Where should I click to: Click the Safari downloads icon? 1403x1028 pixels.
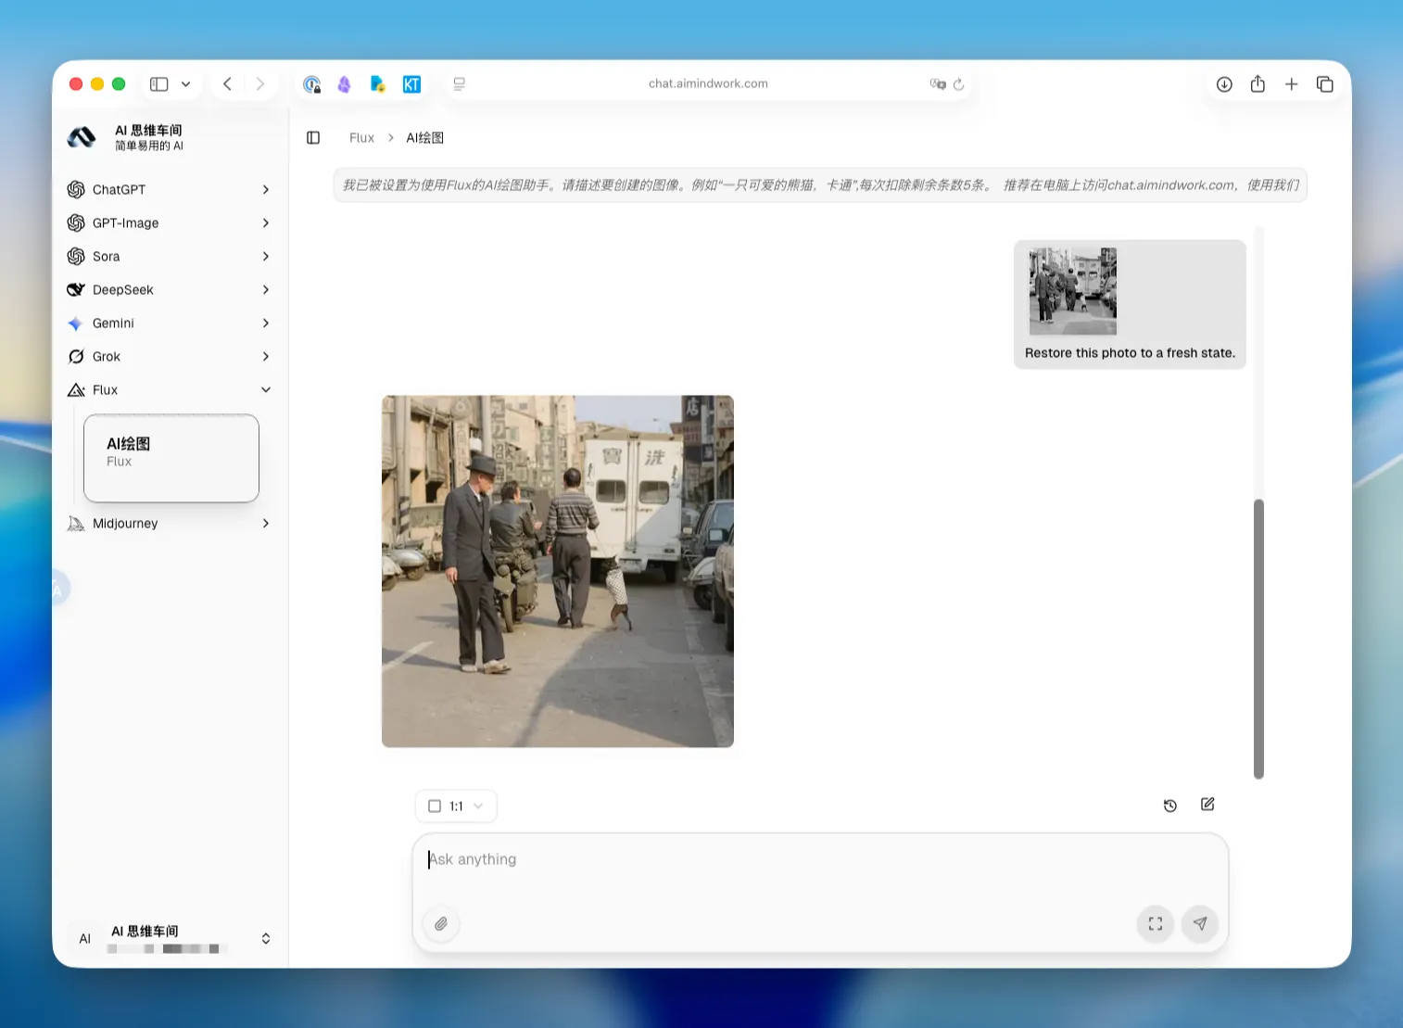pos(1224,84)
